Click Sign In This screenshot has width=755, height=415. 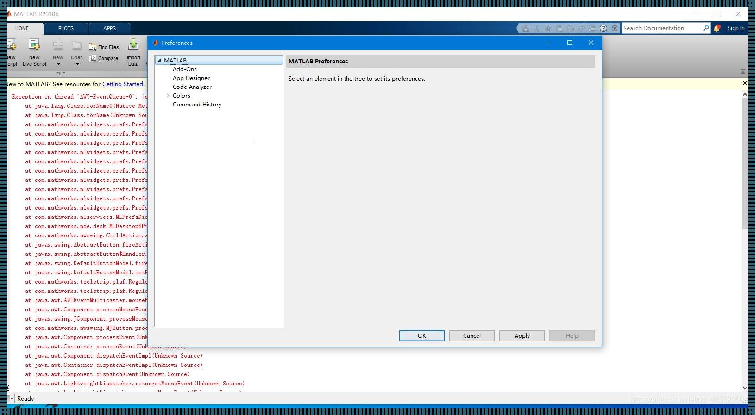736,28
